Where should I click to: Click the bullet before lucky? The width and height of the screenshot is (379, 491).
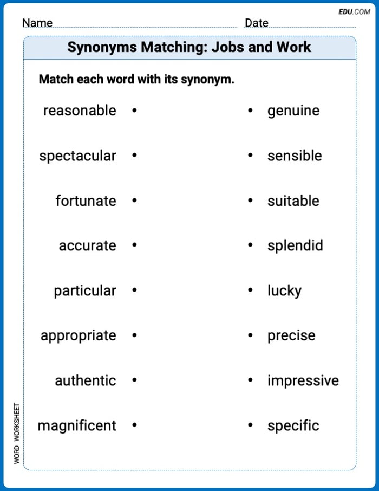point(250,290)
